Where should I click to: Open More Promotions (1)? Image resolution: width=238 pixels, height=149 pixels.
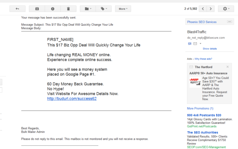[200, 108]
